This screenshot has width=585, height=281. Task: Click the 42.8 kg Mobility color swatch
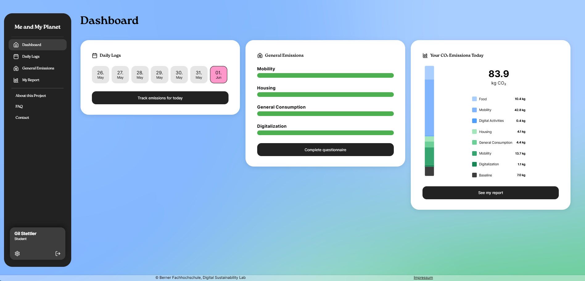click(474, 110)
